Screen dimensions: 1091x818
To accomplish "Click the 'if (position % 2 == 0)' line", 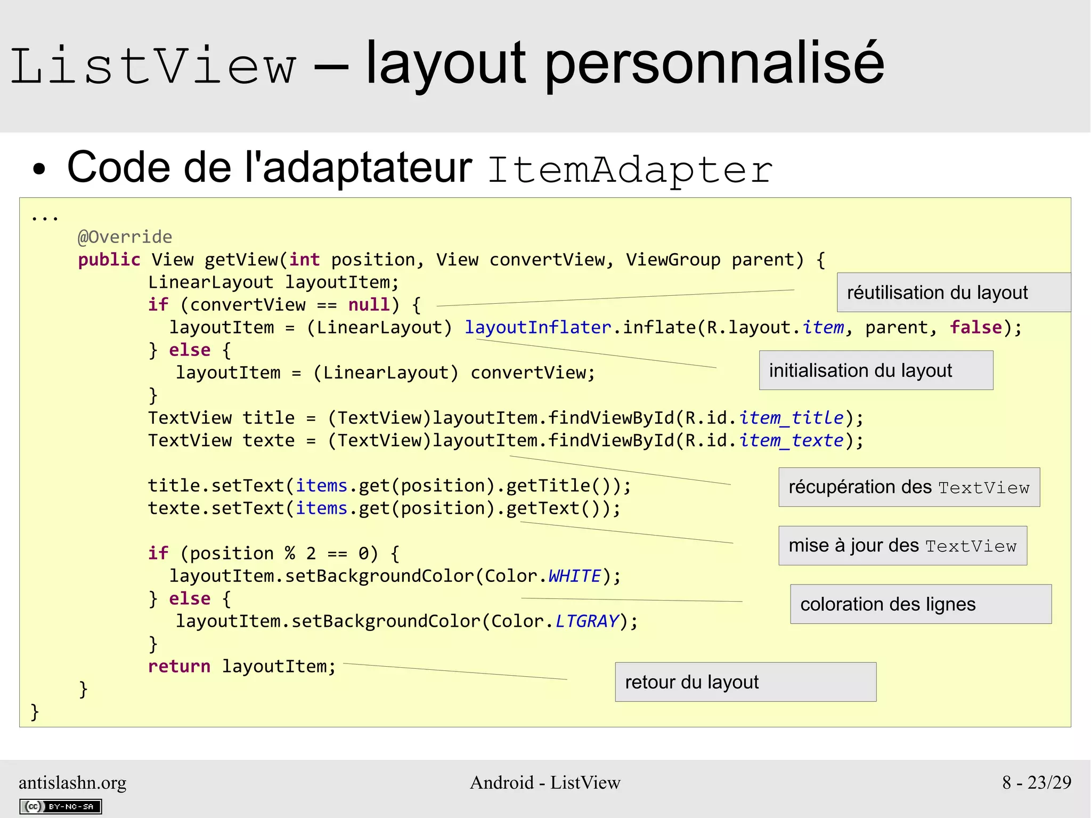I will pyautogui.click(x=274, y=553).
